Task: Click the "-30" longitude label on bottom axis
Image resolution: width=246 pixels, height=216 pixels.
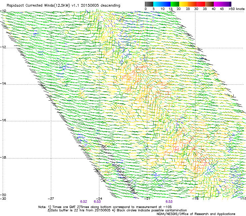Action: 3,199
